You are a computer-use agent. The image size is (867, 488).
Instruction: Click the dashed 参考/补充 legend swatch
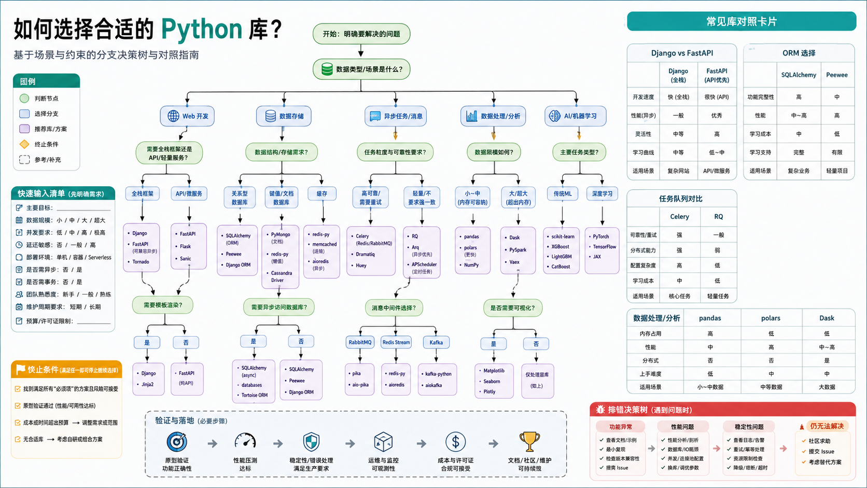coord(24,160)
